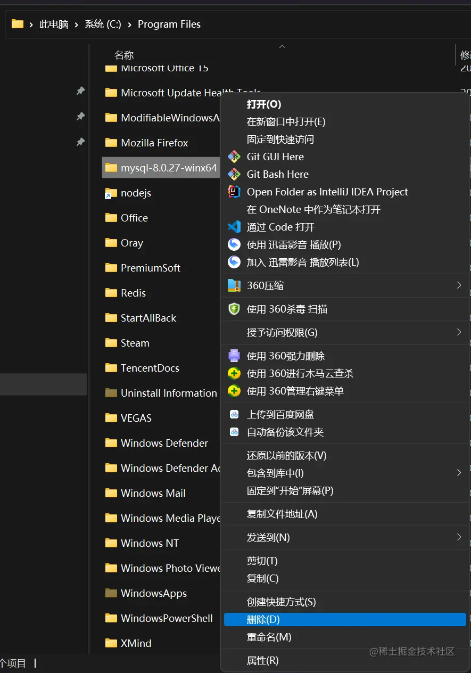Select the WindowsPowerShell folder name

coord(167,618)
